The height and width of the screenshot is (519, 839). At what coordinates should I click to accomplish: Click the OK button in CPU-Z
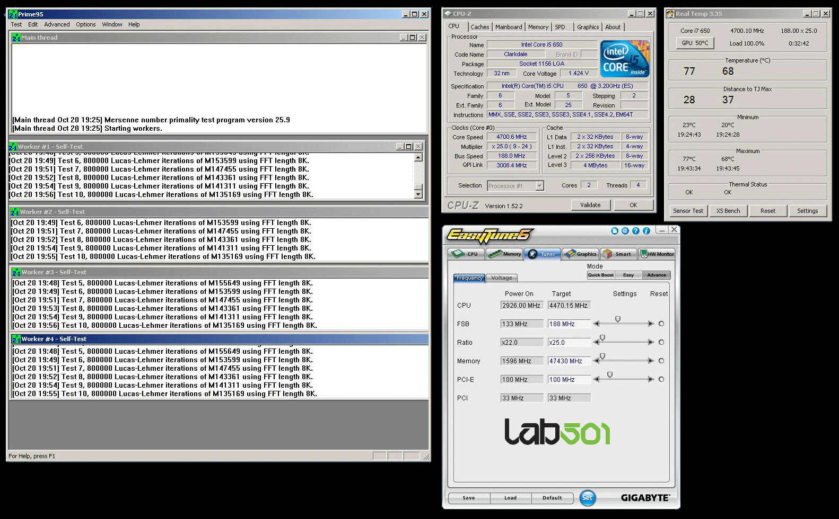coord(633,205)
